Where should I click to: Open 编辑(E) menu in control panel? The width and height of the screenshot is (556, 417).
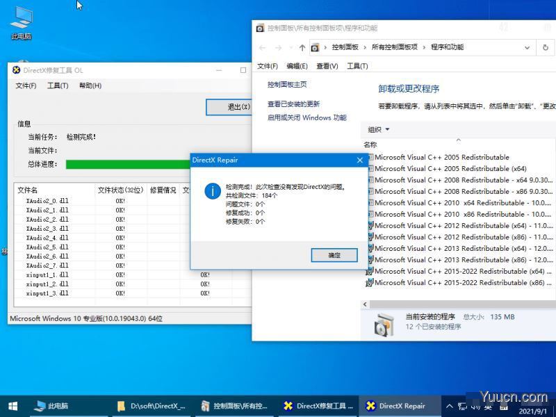297,66
